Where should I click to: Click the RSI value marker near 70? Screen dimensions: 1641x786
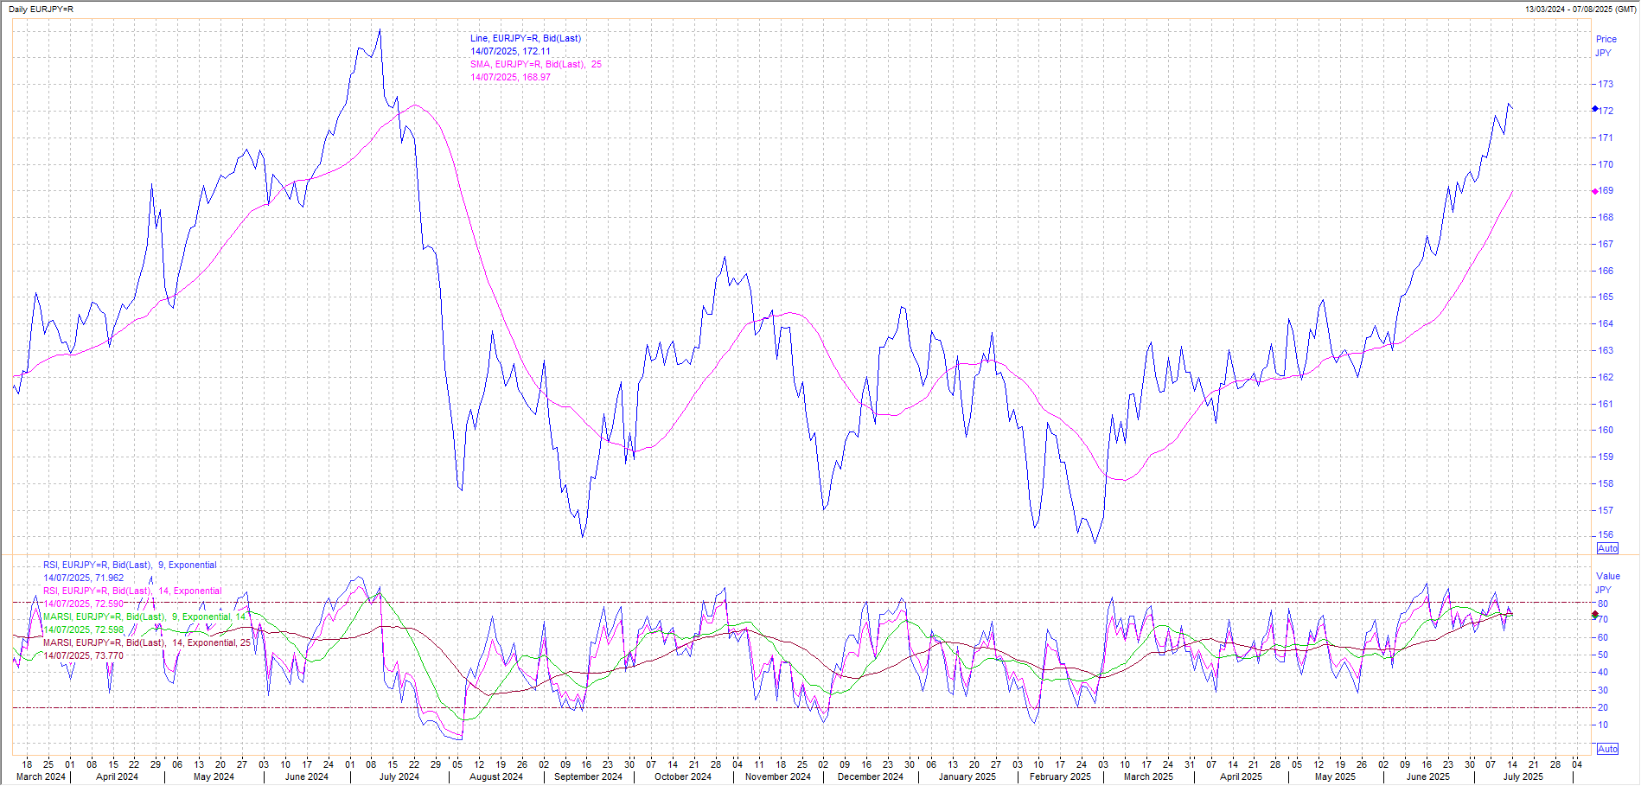pyautogui.click(x=1595, y=615)
